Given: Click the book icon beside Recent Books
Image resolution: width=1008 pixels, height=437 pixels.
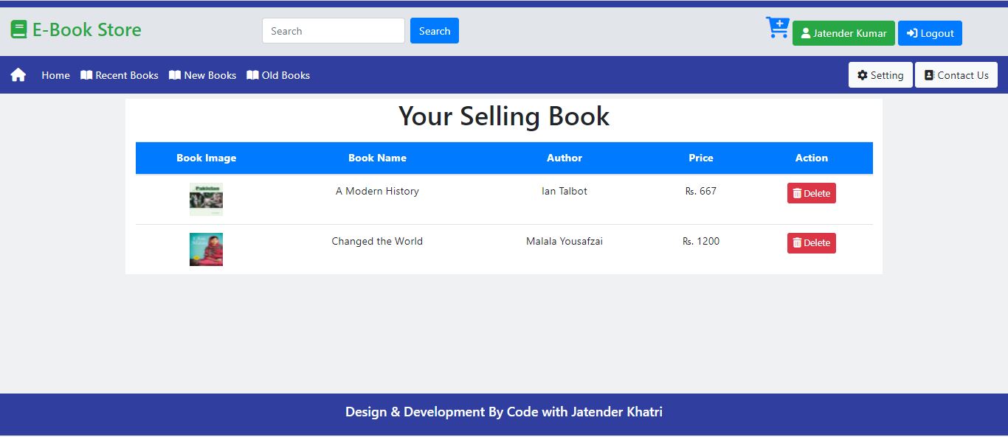Looking at the screenshot, I should [86, 74].
